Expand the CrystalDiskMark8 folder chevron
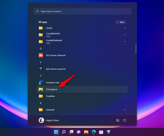The height and width of the screenshot is (136, 164). [125, 41]
